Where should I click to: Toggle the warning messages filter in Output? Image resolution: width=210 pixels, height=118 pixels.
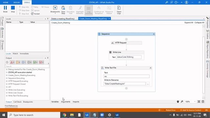click(18, 62)
